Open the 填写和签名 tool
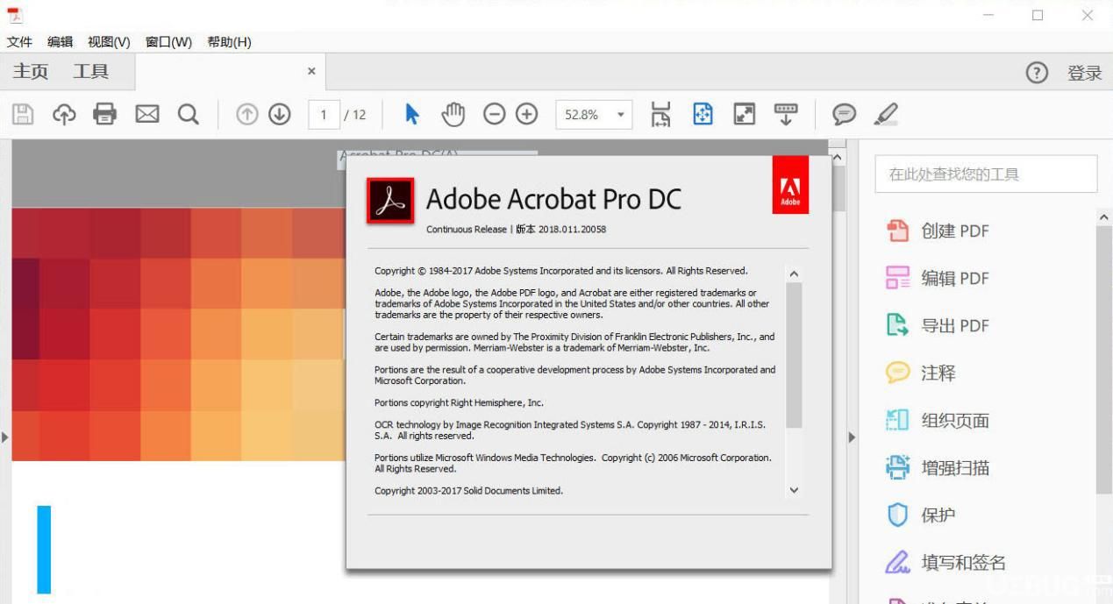Image resolution: width=1113 pixels, height=604 pixels. (945, 562)
